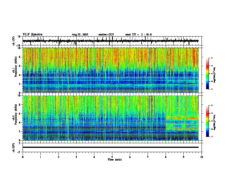Click the "-7" label on ch.2 colorbar

(x=211, y=137)
